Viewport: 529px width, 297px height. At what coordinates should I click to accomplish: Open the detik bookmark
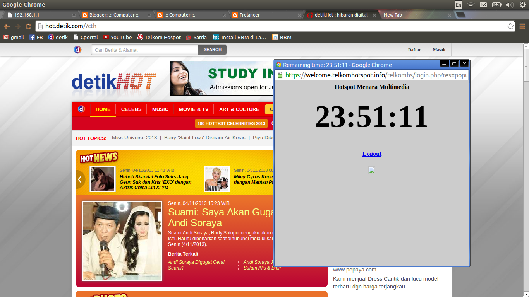point(58,37)
